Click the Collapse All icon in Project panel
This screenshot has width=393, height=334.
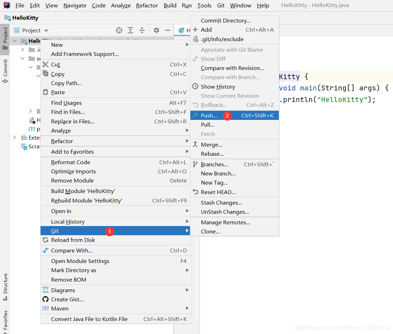pyautogui.click(x=142, y=30)
